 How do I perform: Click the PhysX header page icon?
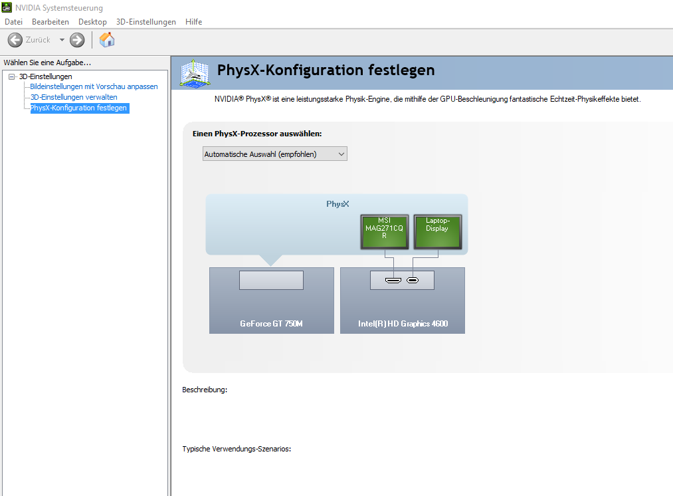(195, 74)
